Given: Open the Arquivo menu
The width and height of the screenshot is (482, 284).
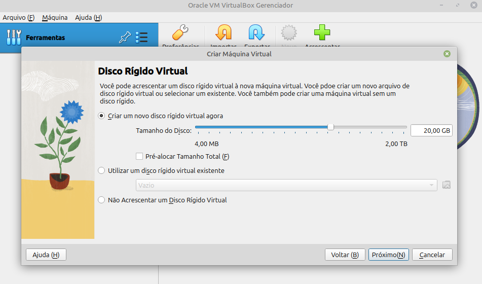Looking at the screenshot, I should point(18,17).
